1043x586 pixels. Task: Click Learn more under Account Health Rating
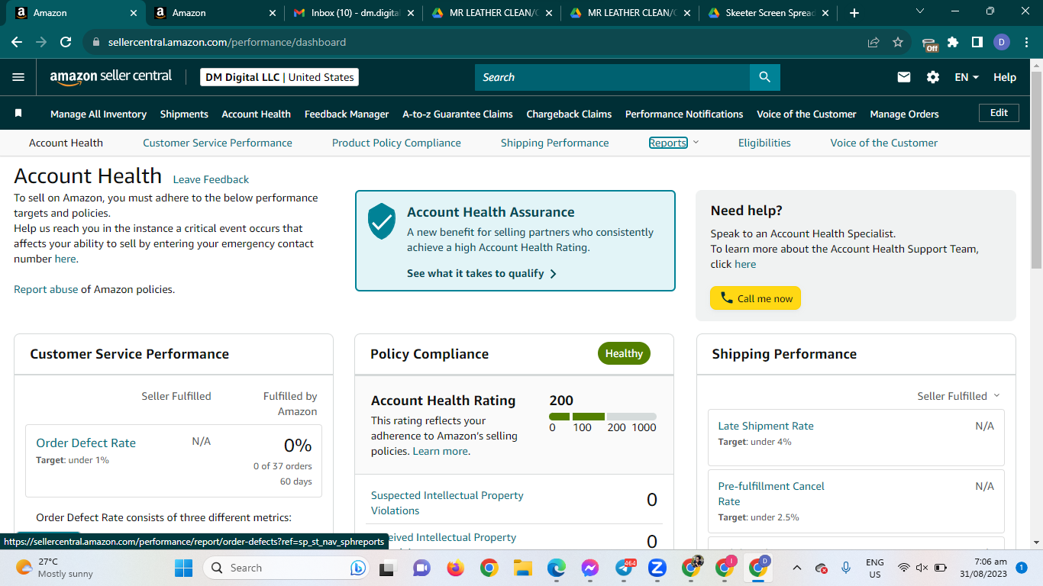click(x=441, y=451)
